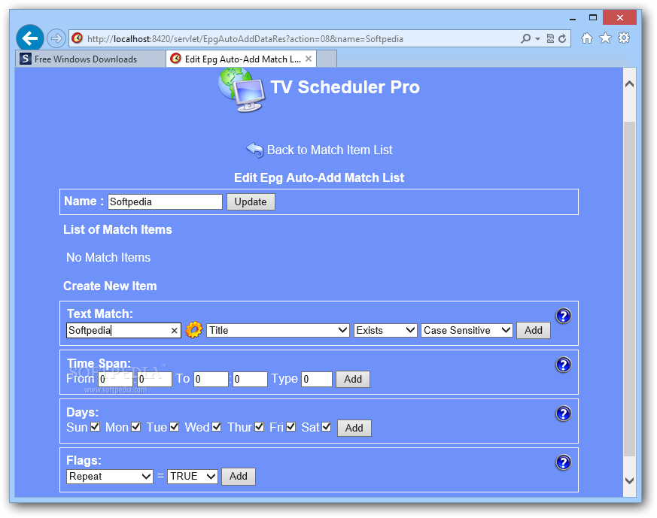Expand the address bar autocomplete dropdown arrow
The height and width of the screenshot is (518, 657).
point(537,39)
